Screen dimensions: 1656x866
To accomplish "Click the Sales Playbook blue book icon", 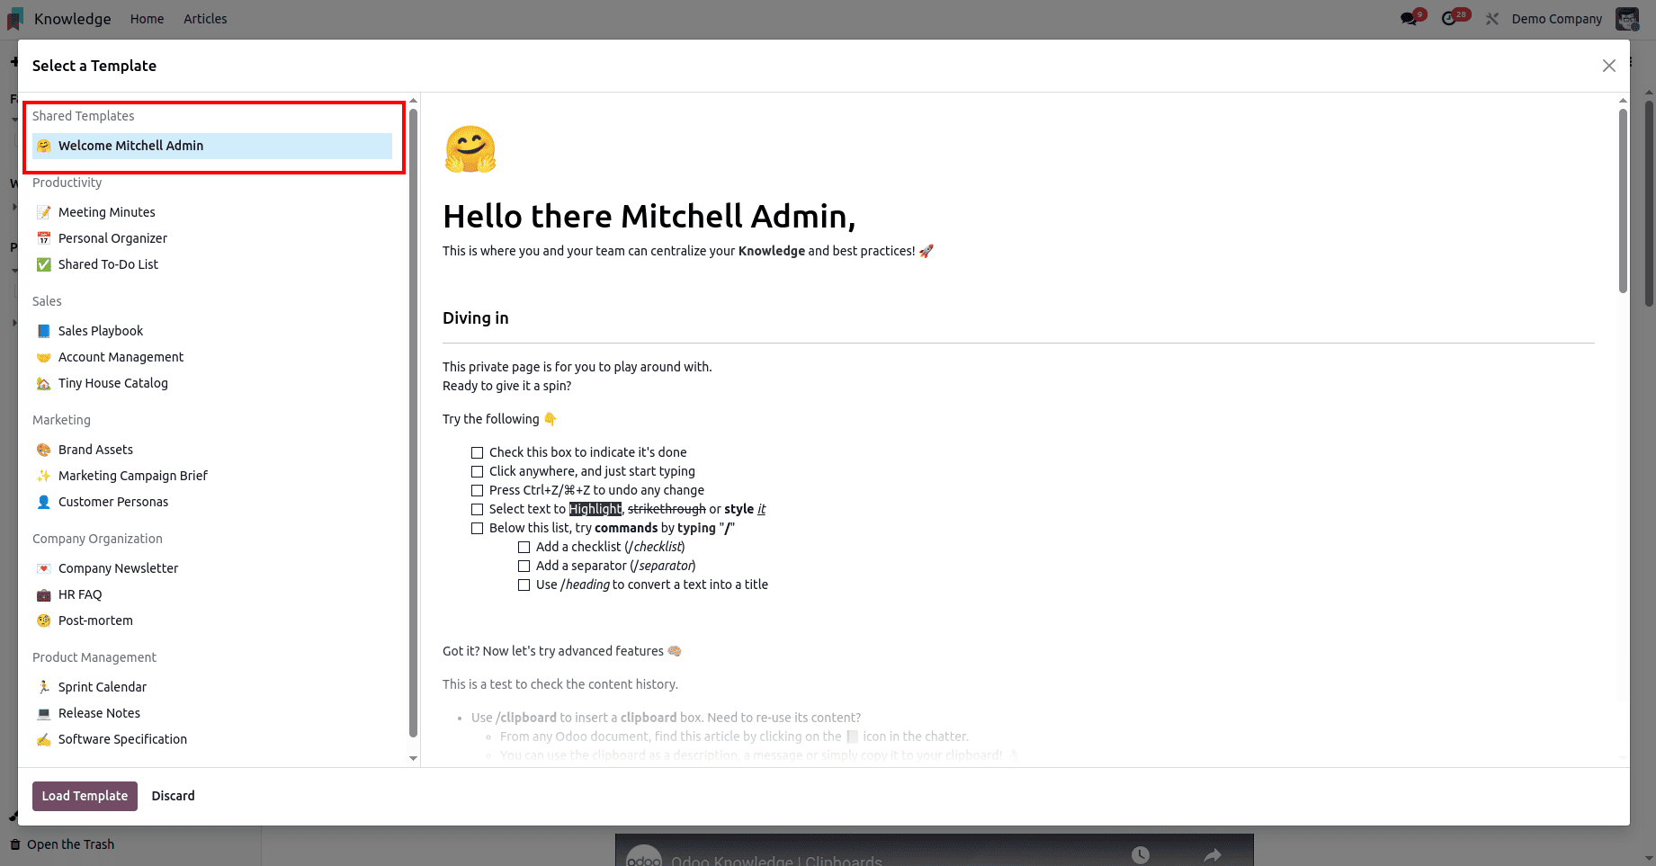I will (x=43, y=331).
